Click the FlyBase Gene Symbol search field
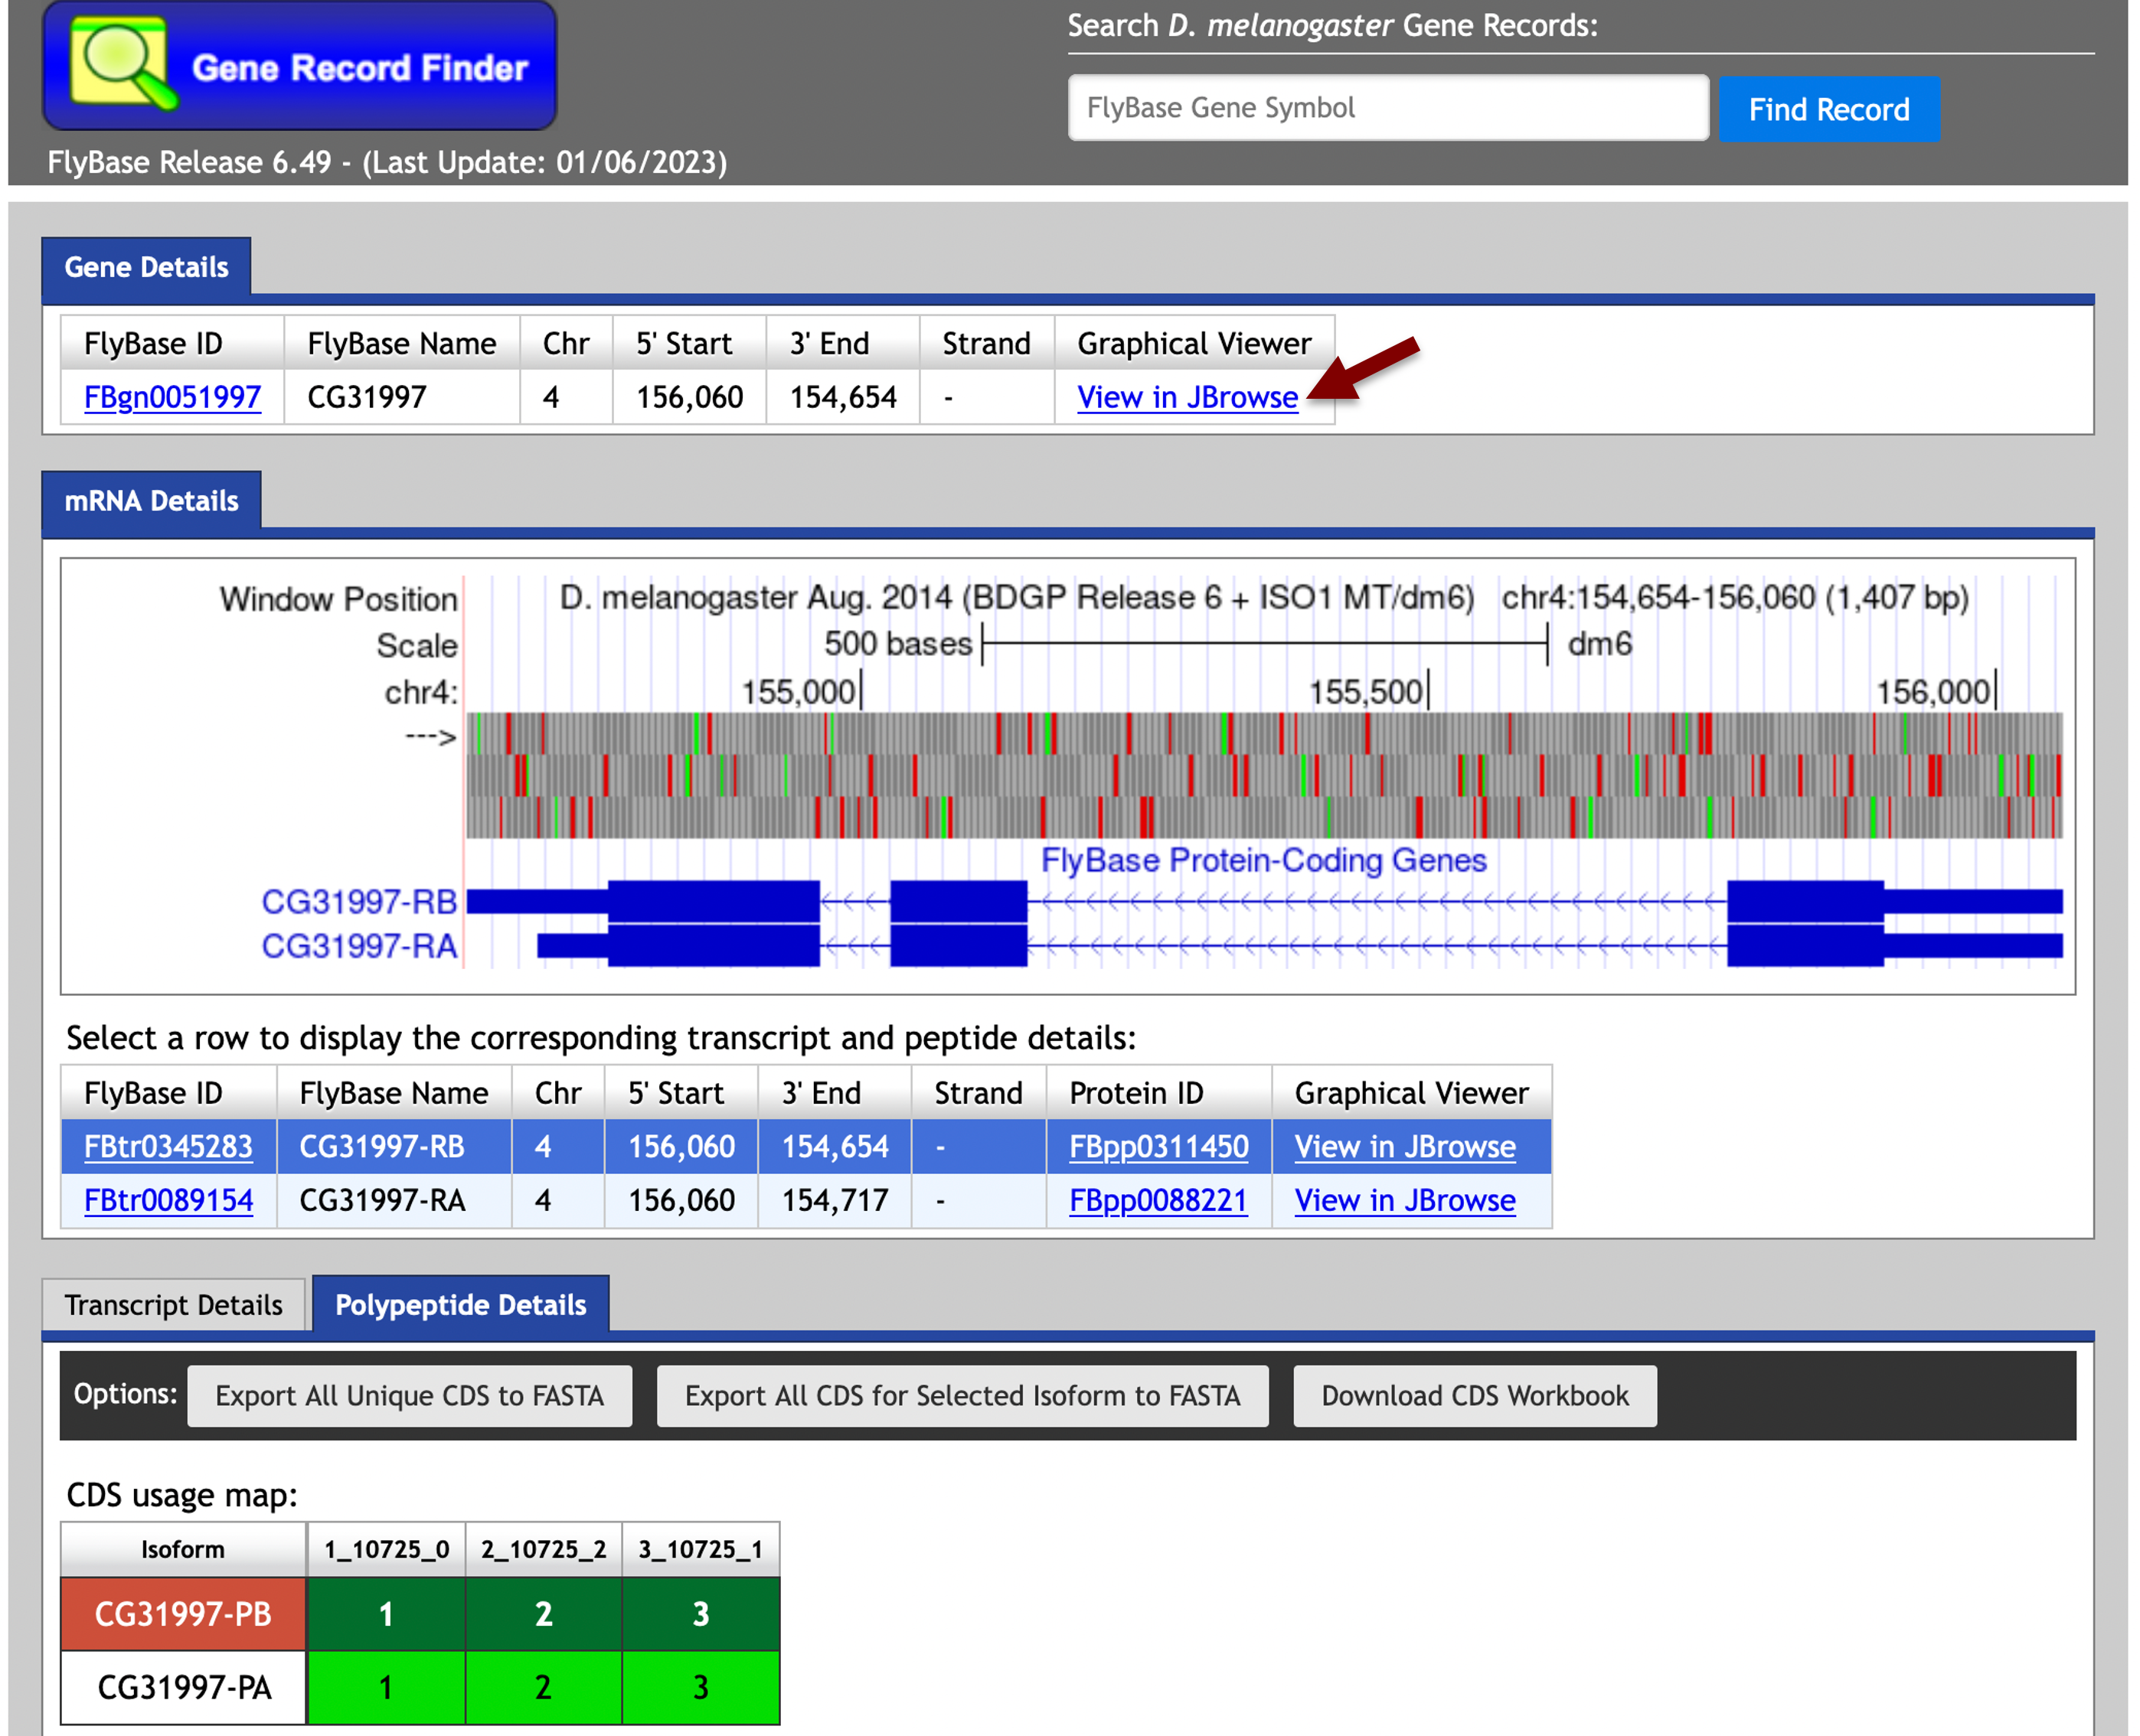The height and width of the screenshot is (1736, 2140). pos(1387,108)
